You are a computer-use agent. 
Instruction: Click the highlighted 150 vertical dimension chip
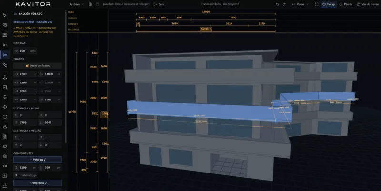(x=104, y=115)
